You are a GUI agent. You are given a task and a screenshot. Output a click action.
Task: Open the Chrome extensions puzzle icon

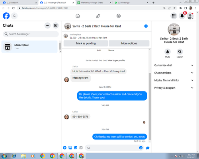[180, 8]
